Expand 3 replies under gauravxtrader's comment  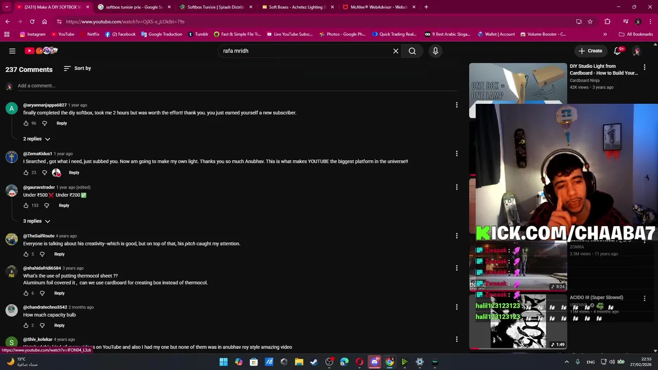tap(36, 221)
